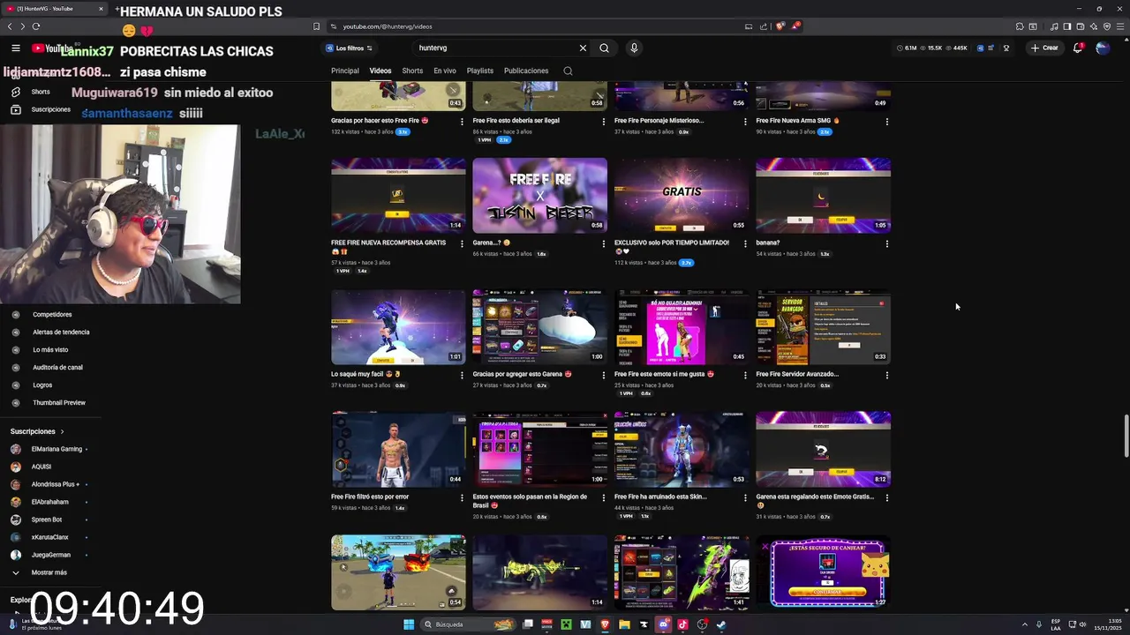Open Discord from the taskbar
Image resolution: width=1130 pixels, height=635 pixels.
click(x=663, y=624)
